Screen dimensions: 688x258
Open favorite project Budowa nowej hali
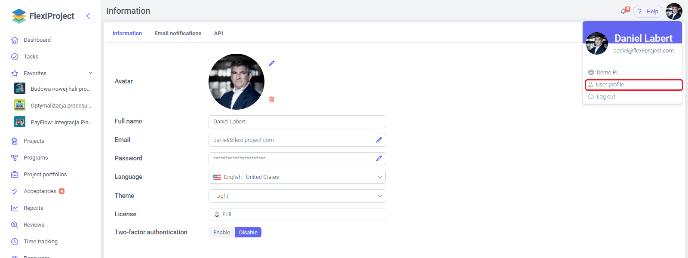tap(53, 89)
